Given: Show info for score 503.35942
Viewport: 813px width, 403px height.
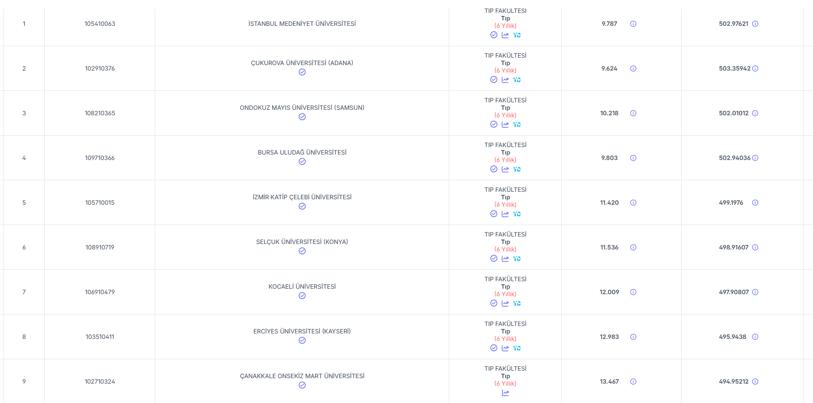Looking at the screenshot, I should 755,69.
